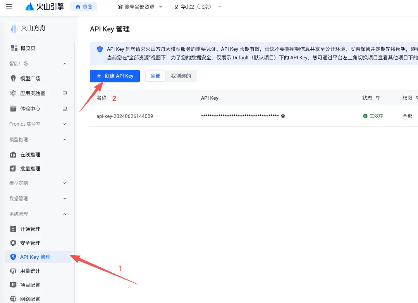
Task: Click the 名称 column header
Action: [101, 98]
